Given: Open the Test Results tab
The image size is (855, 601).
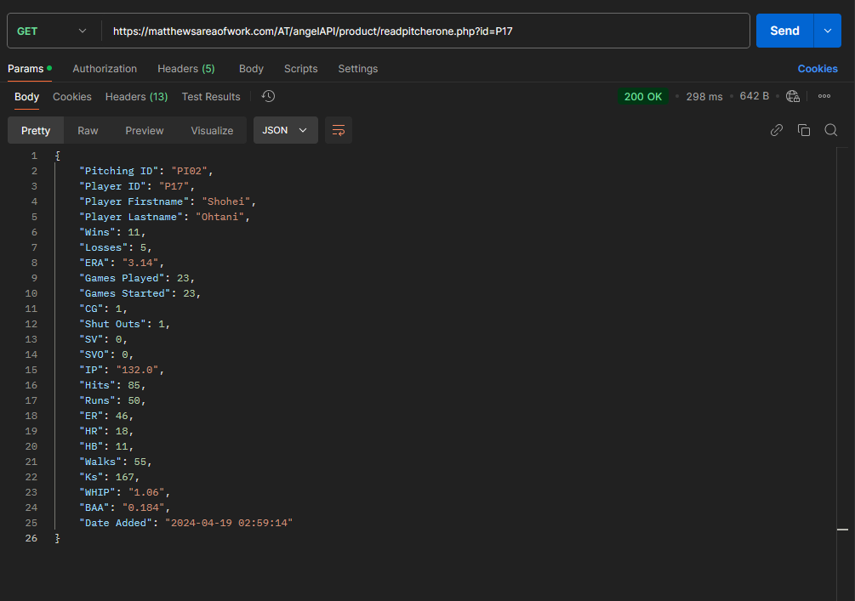Looking at the screenshot, I should 211,96.
